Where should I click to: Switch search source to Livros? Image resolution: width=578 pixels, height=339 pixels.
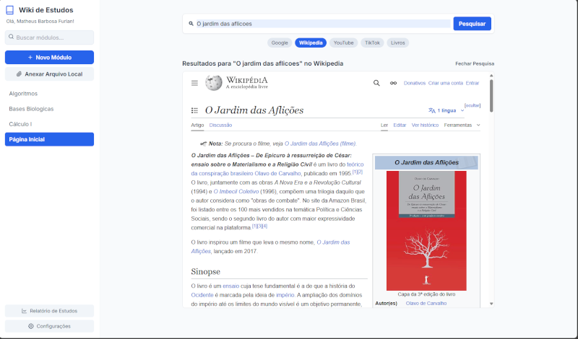[x=397, y=43]
